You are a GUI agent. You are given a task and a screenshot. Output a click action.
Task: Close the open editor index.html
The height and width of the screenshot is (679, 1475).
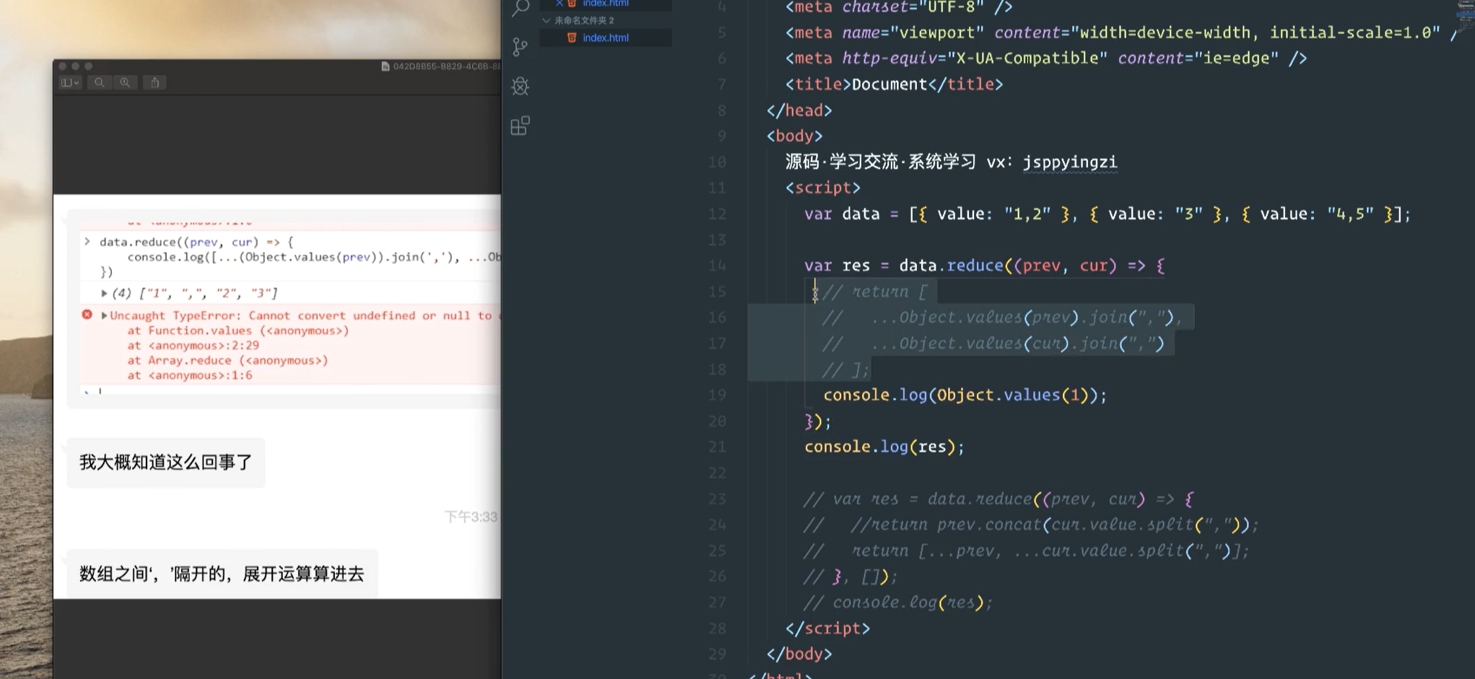coord(559,4)
